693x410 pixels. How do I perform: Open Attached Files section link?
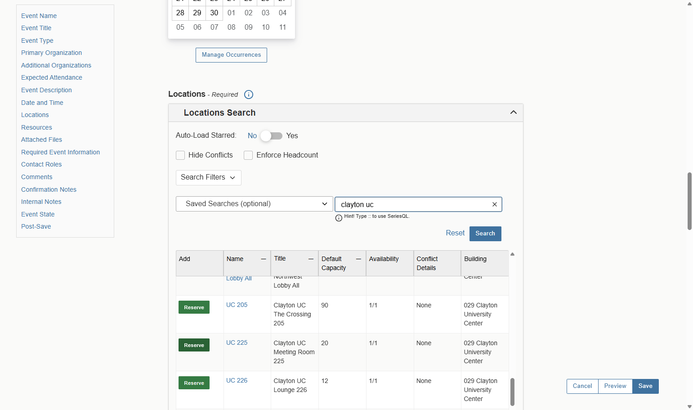pyautogui.click(x=41, y=140)
